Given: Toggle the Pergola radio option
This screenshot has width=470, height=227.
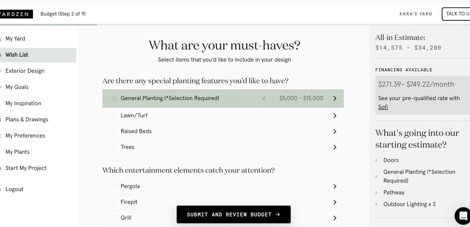Looking at the screenshot, I should point(115,187).
